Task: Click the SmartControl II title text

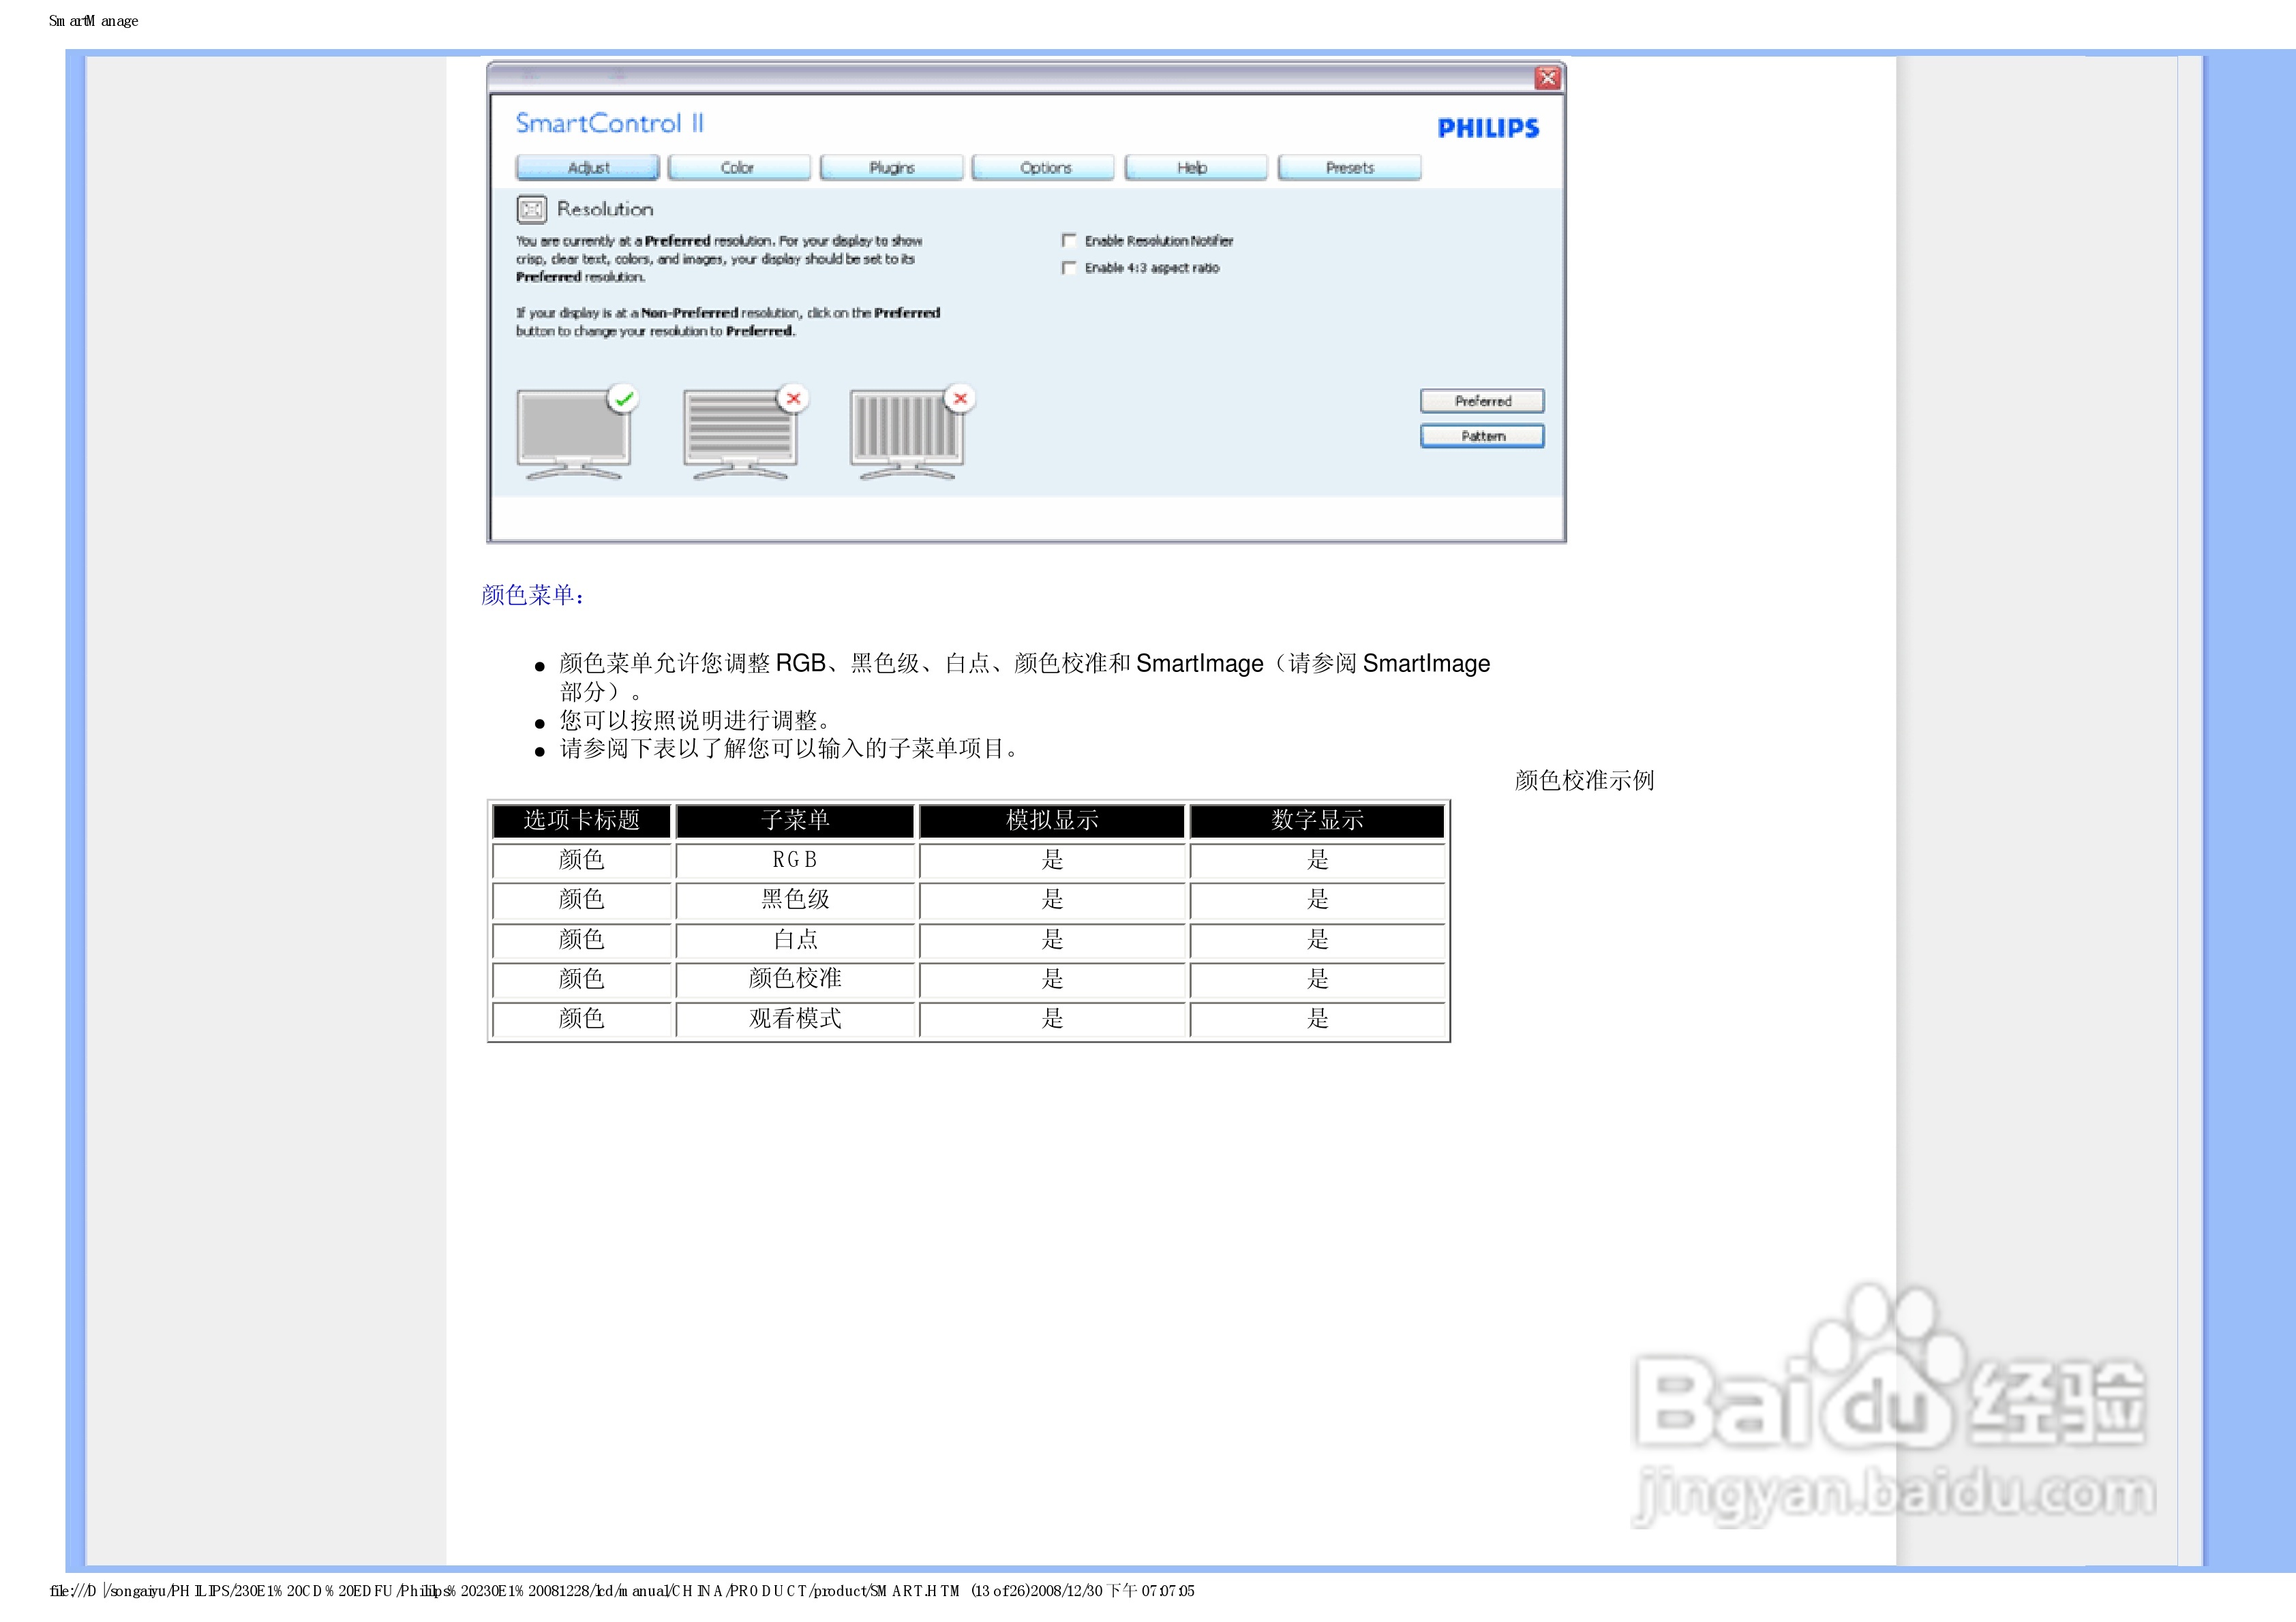Action: (x=610, y=123)
